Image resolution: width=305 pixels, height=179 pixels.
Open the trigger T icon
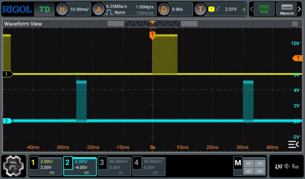200,9
